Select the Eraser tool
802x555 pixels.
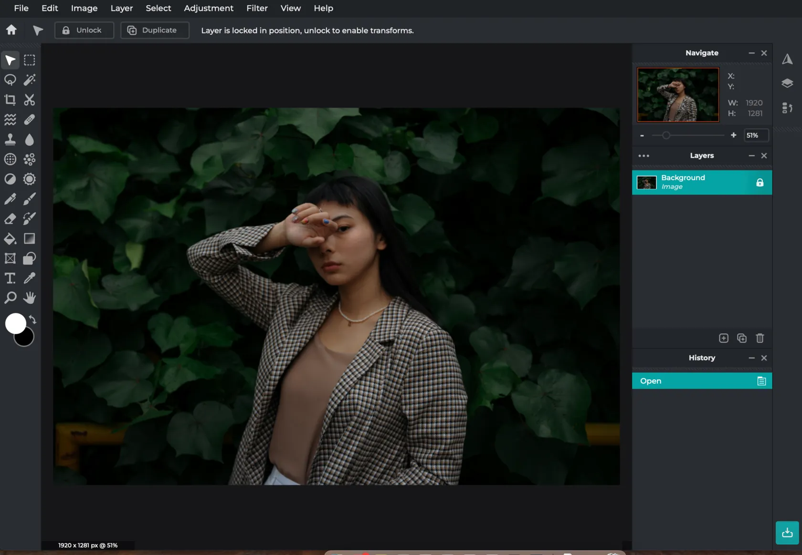pos(10,219)
